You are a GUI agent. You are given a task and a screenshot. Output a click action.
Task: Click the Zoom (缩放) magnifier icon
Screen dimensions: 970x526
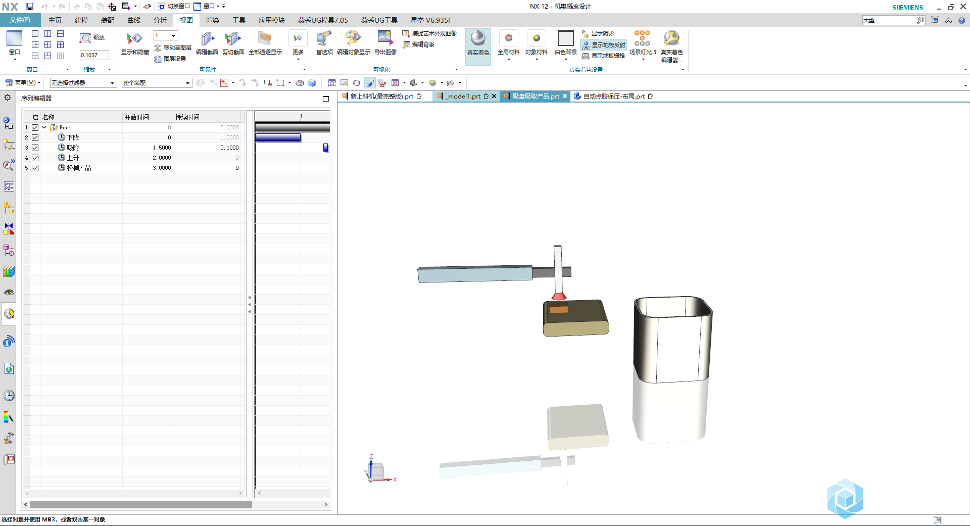(x=85, y=38)
